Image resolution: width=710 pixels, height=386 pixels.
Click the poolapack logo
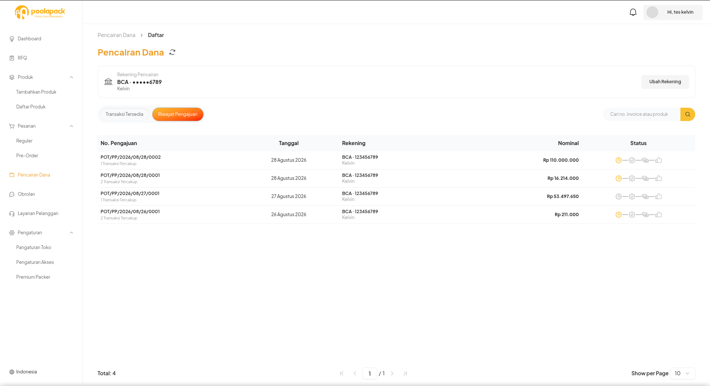click(40, 12)
